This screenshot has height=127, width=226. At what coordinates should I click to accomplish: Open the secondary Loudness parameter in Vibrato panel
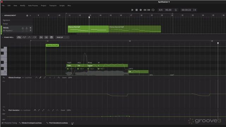pyautogui.click(x=28, y=78)
